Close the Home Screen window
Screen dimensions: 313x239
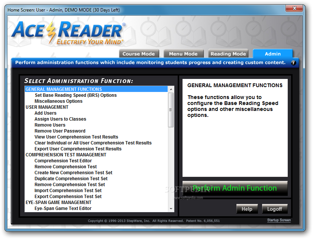click(x=294, y=9)
